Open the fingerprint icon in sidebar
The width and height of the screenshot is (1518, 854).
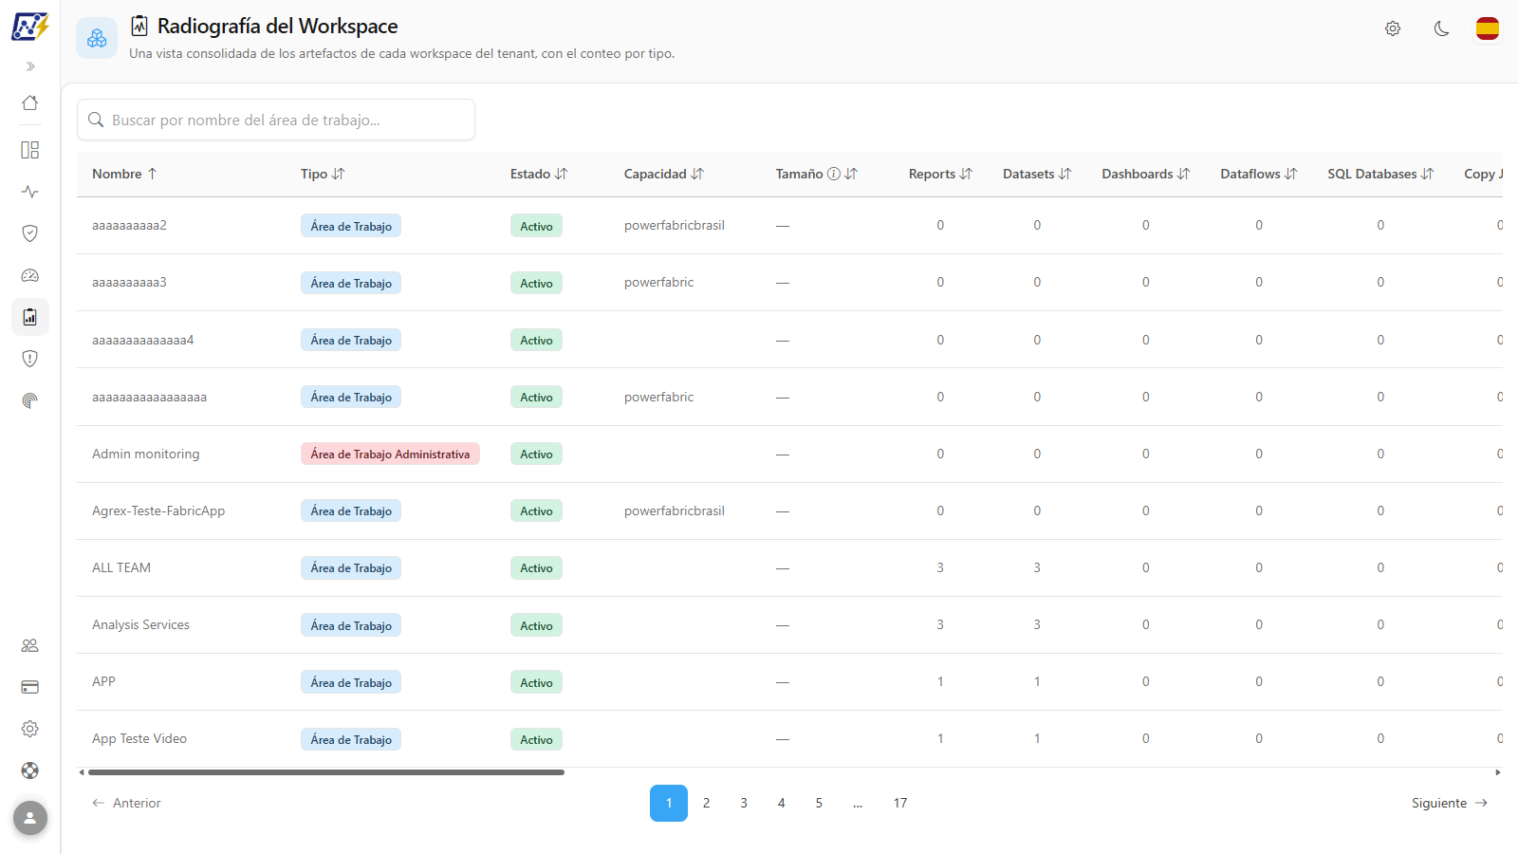(30, 400)
